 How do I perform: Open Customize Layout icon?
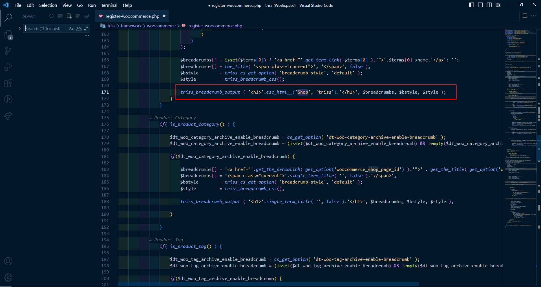498,5
